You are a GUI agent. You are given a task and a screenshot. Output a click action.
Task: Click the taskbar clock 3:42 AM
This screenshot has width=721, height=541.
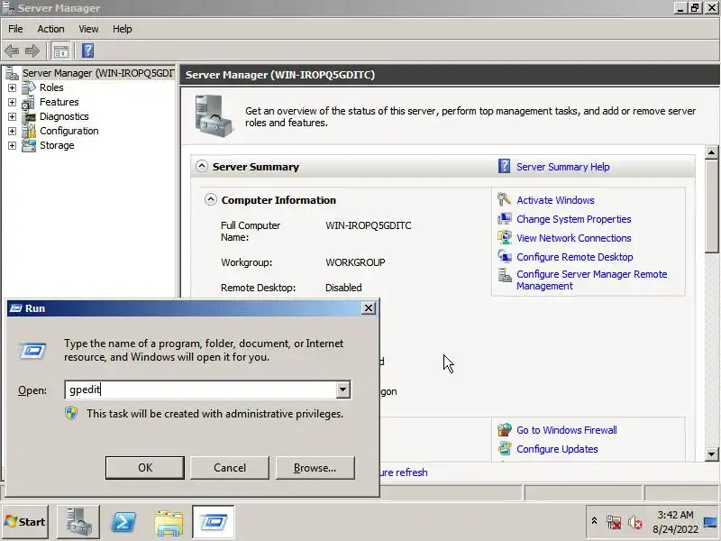click(x=675, y=515)
